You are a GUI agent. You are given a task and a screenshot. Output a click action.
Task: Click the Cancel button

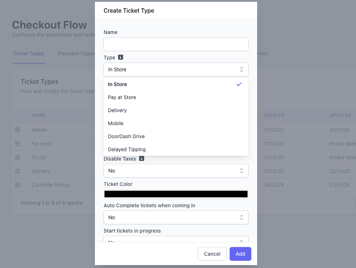(x=212, y=254)
